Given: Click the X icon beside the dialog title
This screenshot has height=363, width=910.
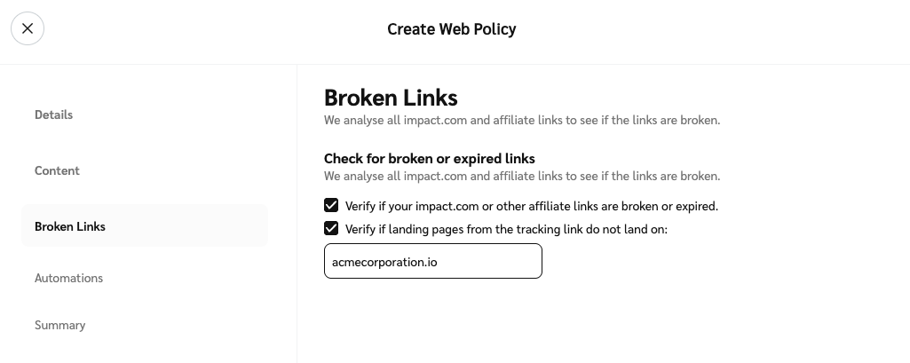Looking at the screenshot, I should [28, 28].
